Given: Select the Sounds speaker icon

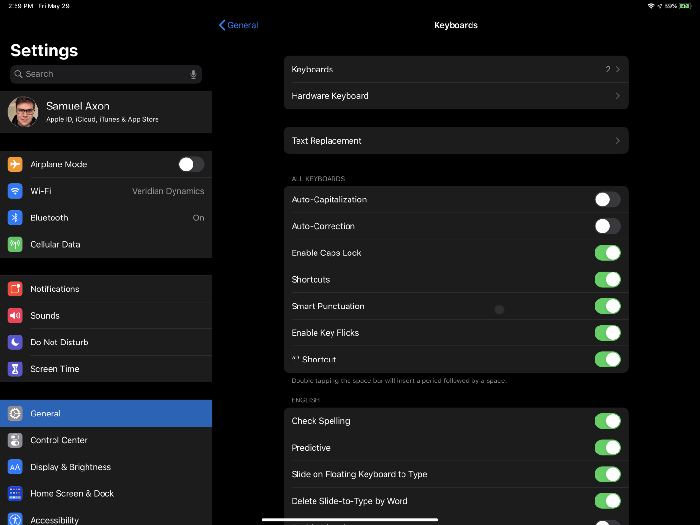Looking at the screenshot, I should tap(15, 315).
